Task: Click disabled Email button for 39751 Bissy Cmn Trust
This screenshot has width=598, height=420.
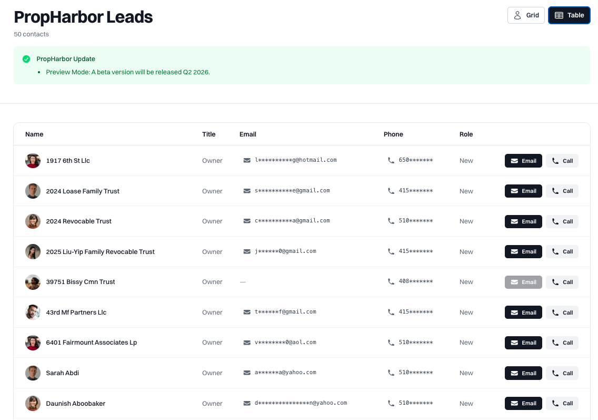Action: 523,282
